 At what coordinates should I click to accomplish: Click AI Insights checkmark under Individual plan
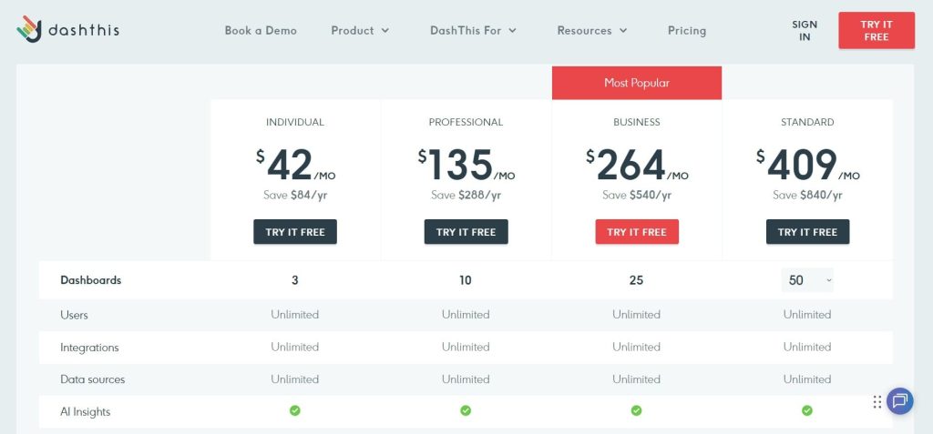click(x=294, y=411)
